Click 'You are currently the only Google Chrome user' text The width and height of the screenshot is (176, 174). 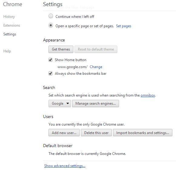tap(86, 124)
